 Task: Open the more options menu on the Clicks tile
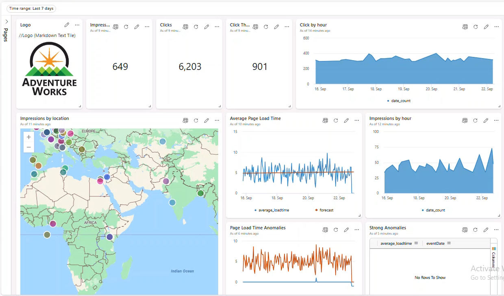217,26
